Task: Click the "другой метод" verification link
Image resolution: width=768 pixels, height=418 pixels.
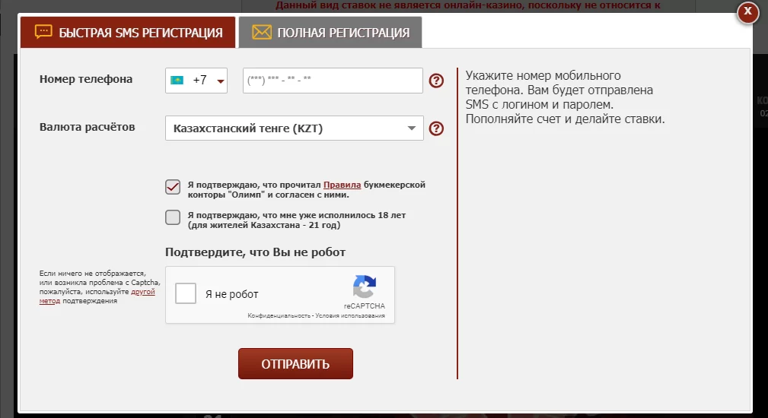Action: [x=97, y=296]
